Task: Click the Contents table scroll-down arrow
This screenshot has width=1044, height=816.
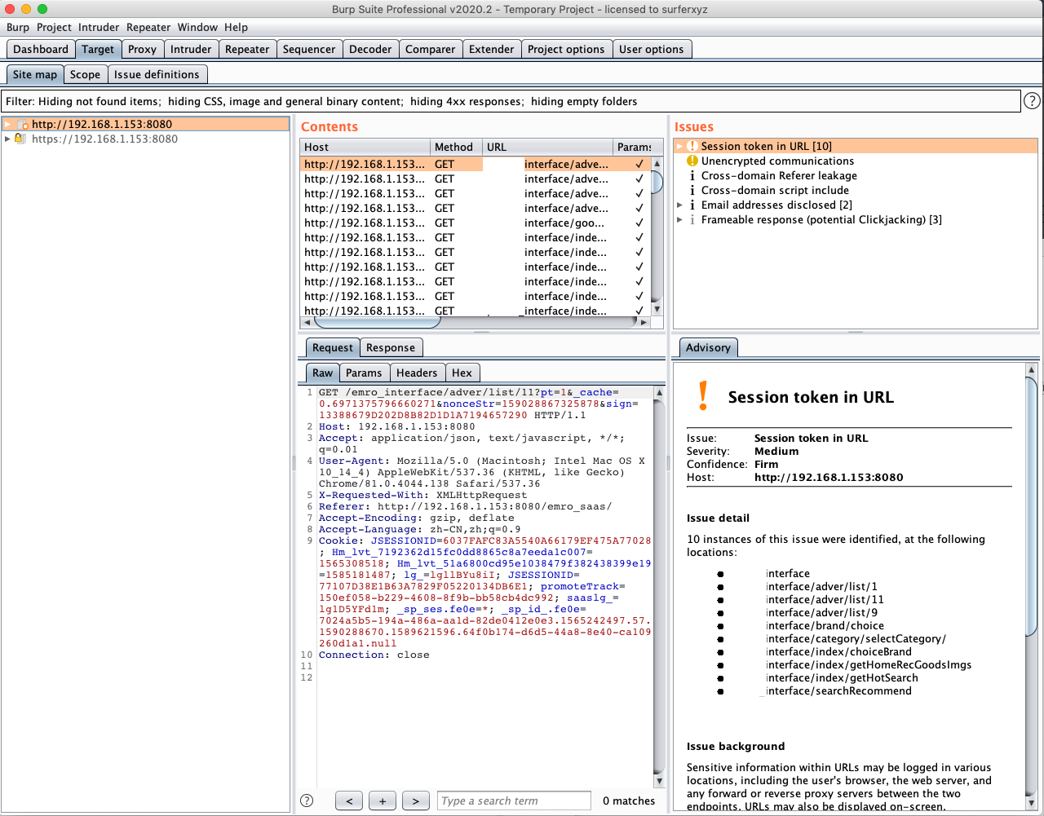Action: (x=657, y=309)
